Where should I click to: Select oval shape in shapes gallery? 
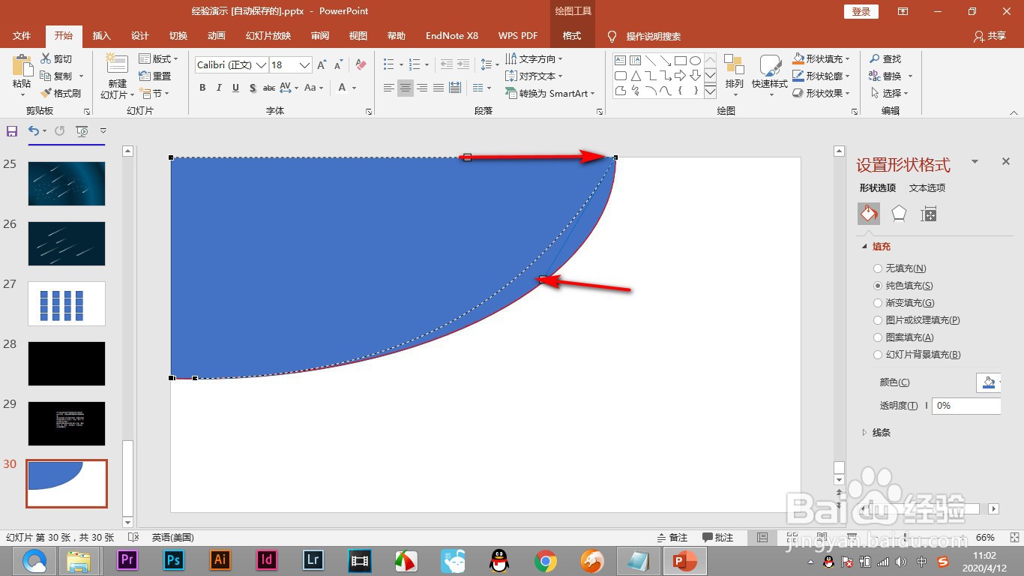coord(695,61)
